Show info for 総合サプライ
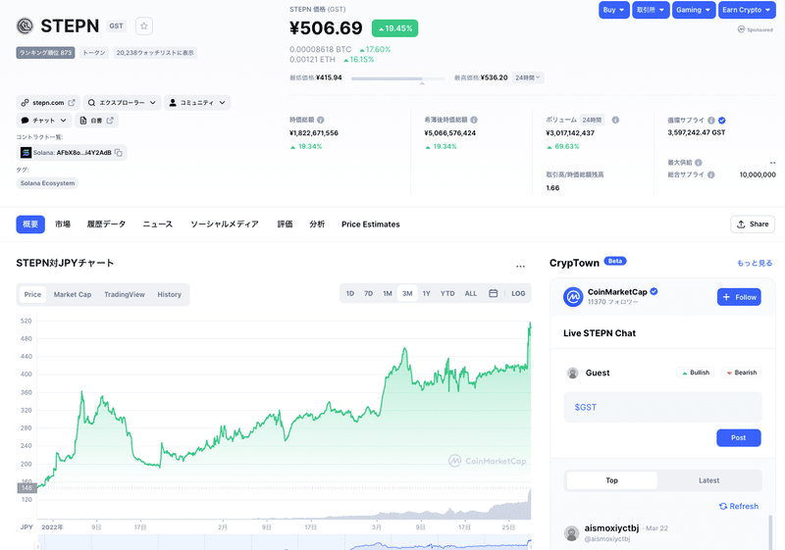The width and height of the screenshot is (785, 550). [x=710, y=175]
